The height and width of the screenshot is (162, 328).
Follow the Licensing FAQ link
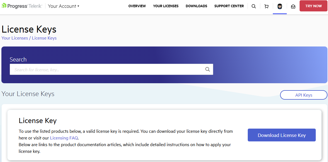(x=64, y=138)
